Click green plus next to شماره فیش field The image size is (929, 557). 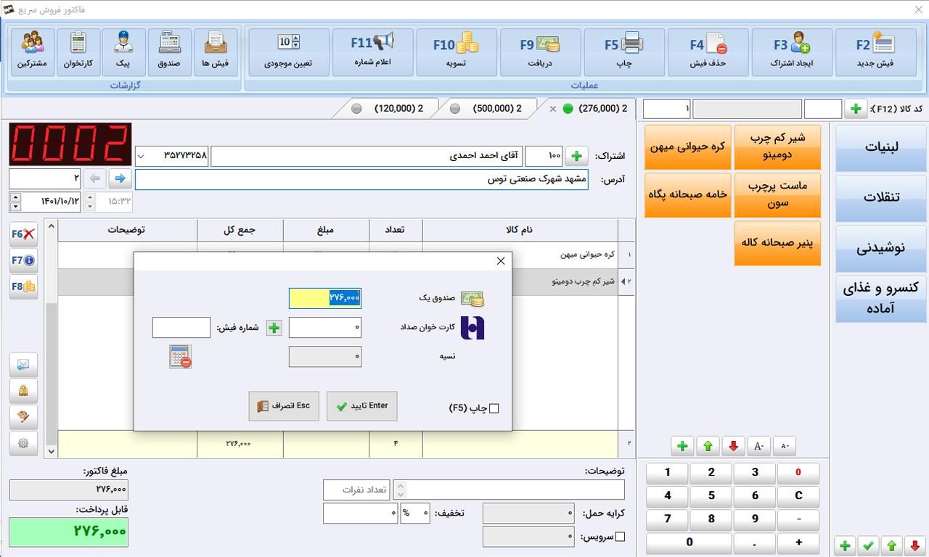pos(274,328)
